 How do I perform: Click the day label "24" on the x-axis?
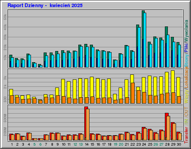[144, 145]
